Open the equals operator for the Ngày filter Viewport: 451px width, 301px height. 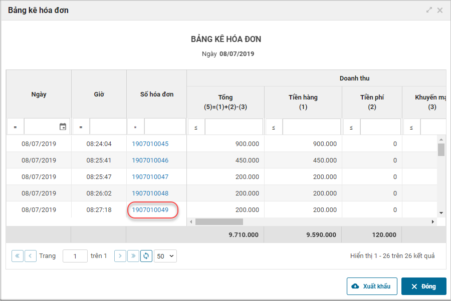click(15, 126)
